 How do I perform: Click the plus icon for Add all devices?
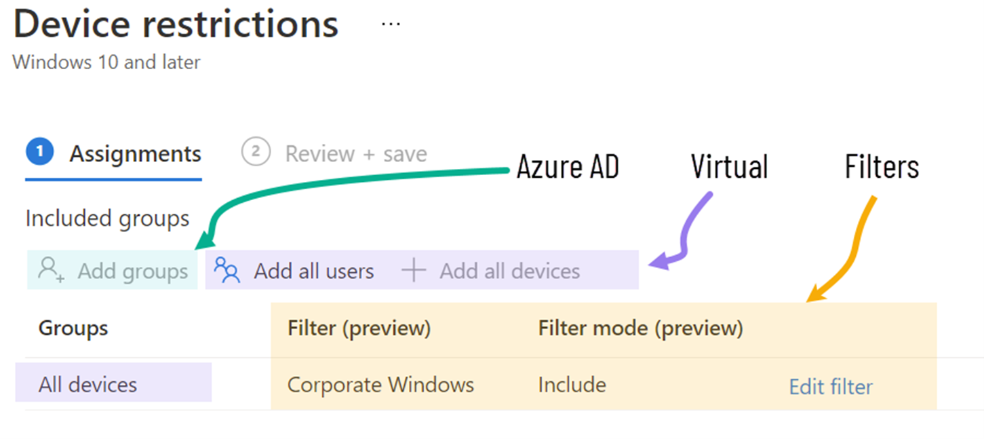tap(413, 271)
